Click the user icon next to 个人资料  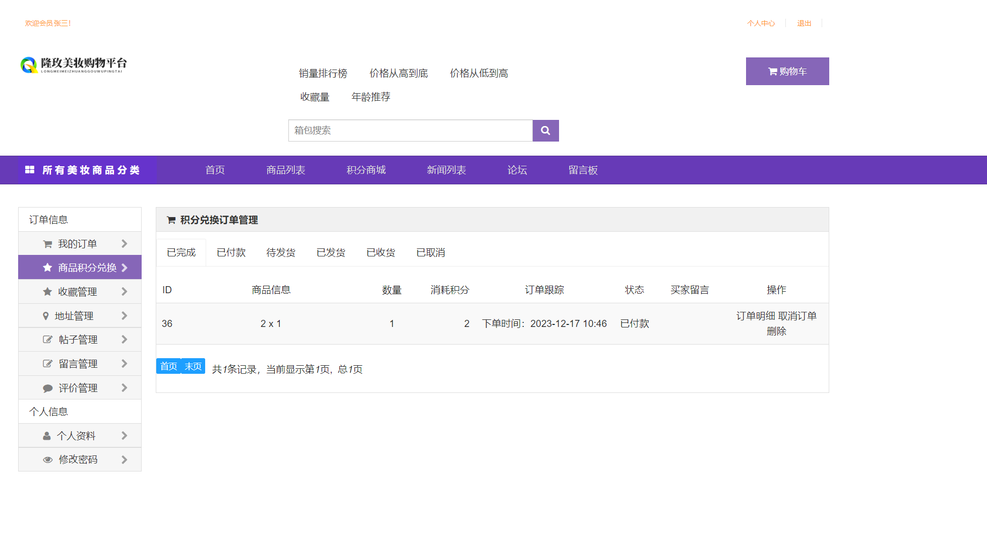(47, 436)
